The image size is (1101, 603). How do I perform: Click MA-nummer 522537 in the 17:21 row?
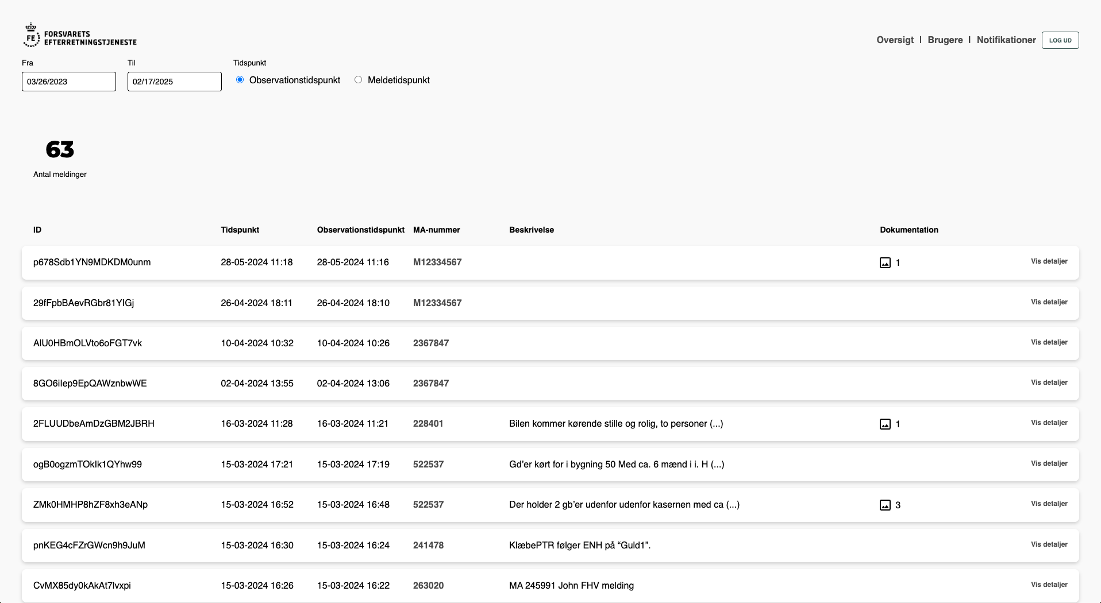[428, 464]
